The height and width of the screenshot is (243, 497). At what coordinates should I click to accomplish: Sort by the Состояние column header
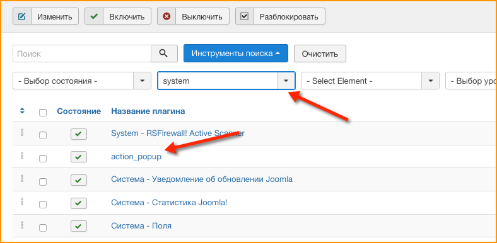(79, 111)
